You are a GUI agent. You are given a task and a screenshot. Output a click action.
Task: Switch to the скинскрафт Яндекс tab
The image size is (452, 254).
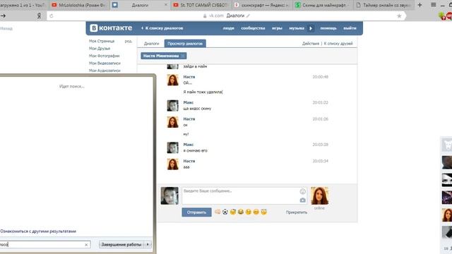[x=262, y=5]
